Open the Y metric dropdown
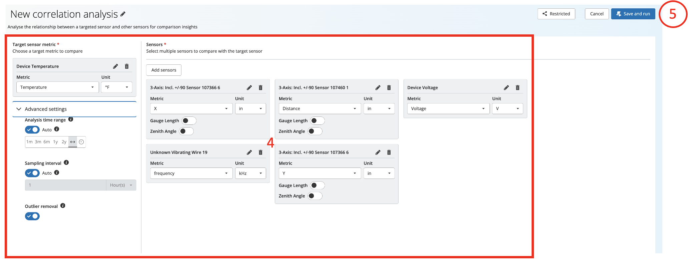This screenshot has height=263, width=691. (x=320, y=173)
